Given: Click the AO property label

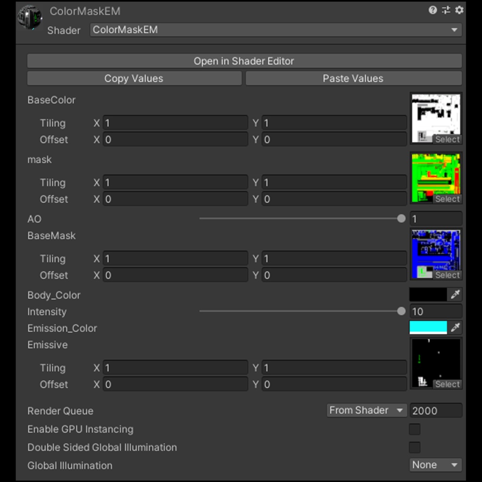Looking at the screenshot, I should click(x=34, y=219).
